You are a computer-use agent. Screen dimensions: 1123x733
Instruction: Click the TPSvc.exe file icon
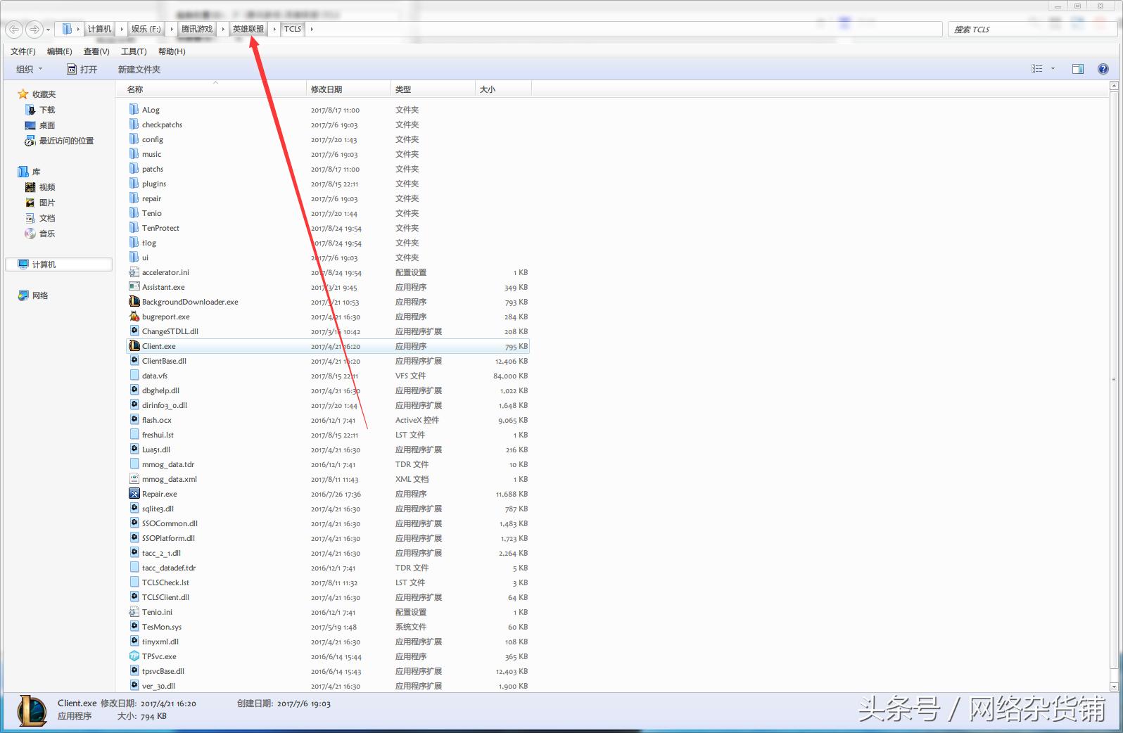134,656
